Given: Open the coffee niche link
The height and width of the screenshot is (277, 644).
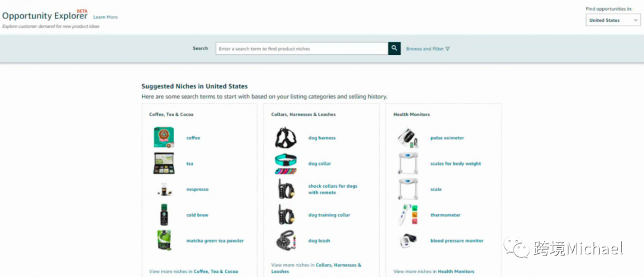Looking at the screenshot, I should (193, 138).
